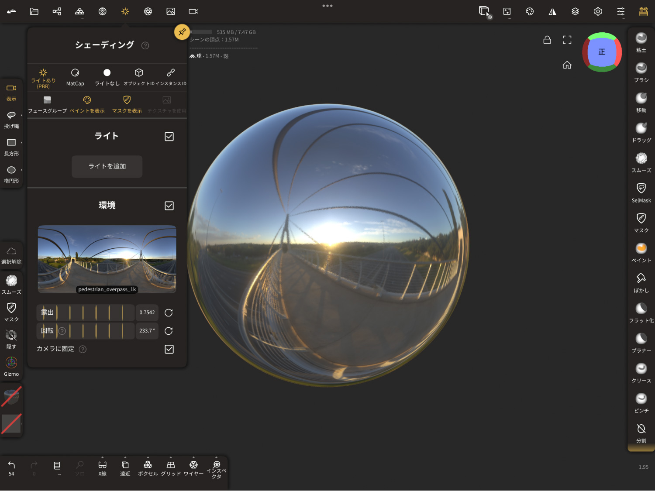Select the 粘土 (Clay) brush tool
The image size is (655, 491).
pos(641,42)
